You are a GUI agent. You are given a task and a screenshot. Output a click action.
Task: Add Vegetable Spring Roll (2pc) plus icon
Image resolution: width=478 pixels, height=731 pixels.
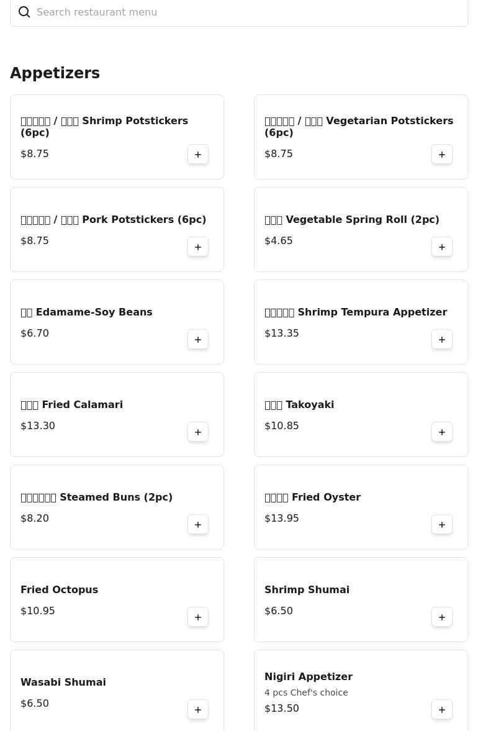tap(442, 247)
